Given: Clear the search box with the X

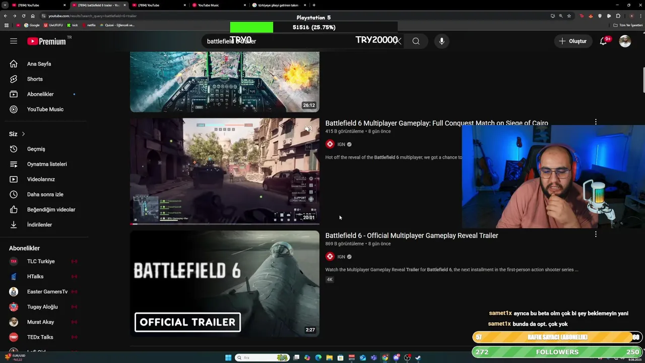Looking at the screenshot, I should [x=398, y=41].
